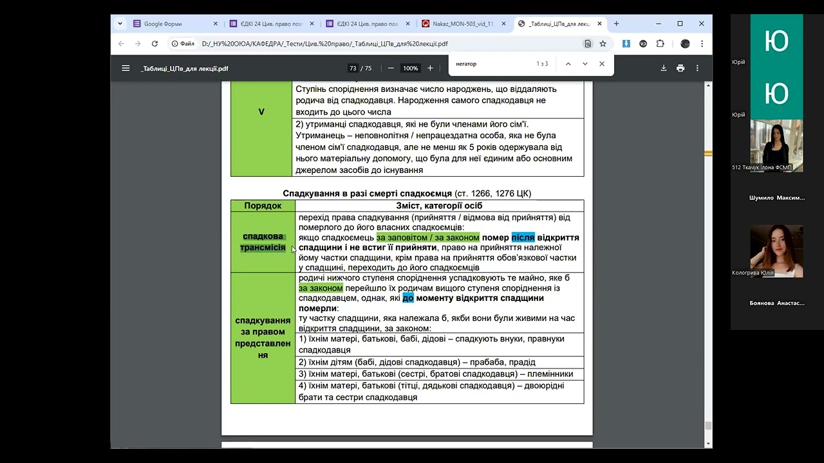Viewport: 824px width, 463px height.
Task: Click the PDF page number field showing 73
Action: pyautogui.click(x=353, y=68)
